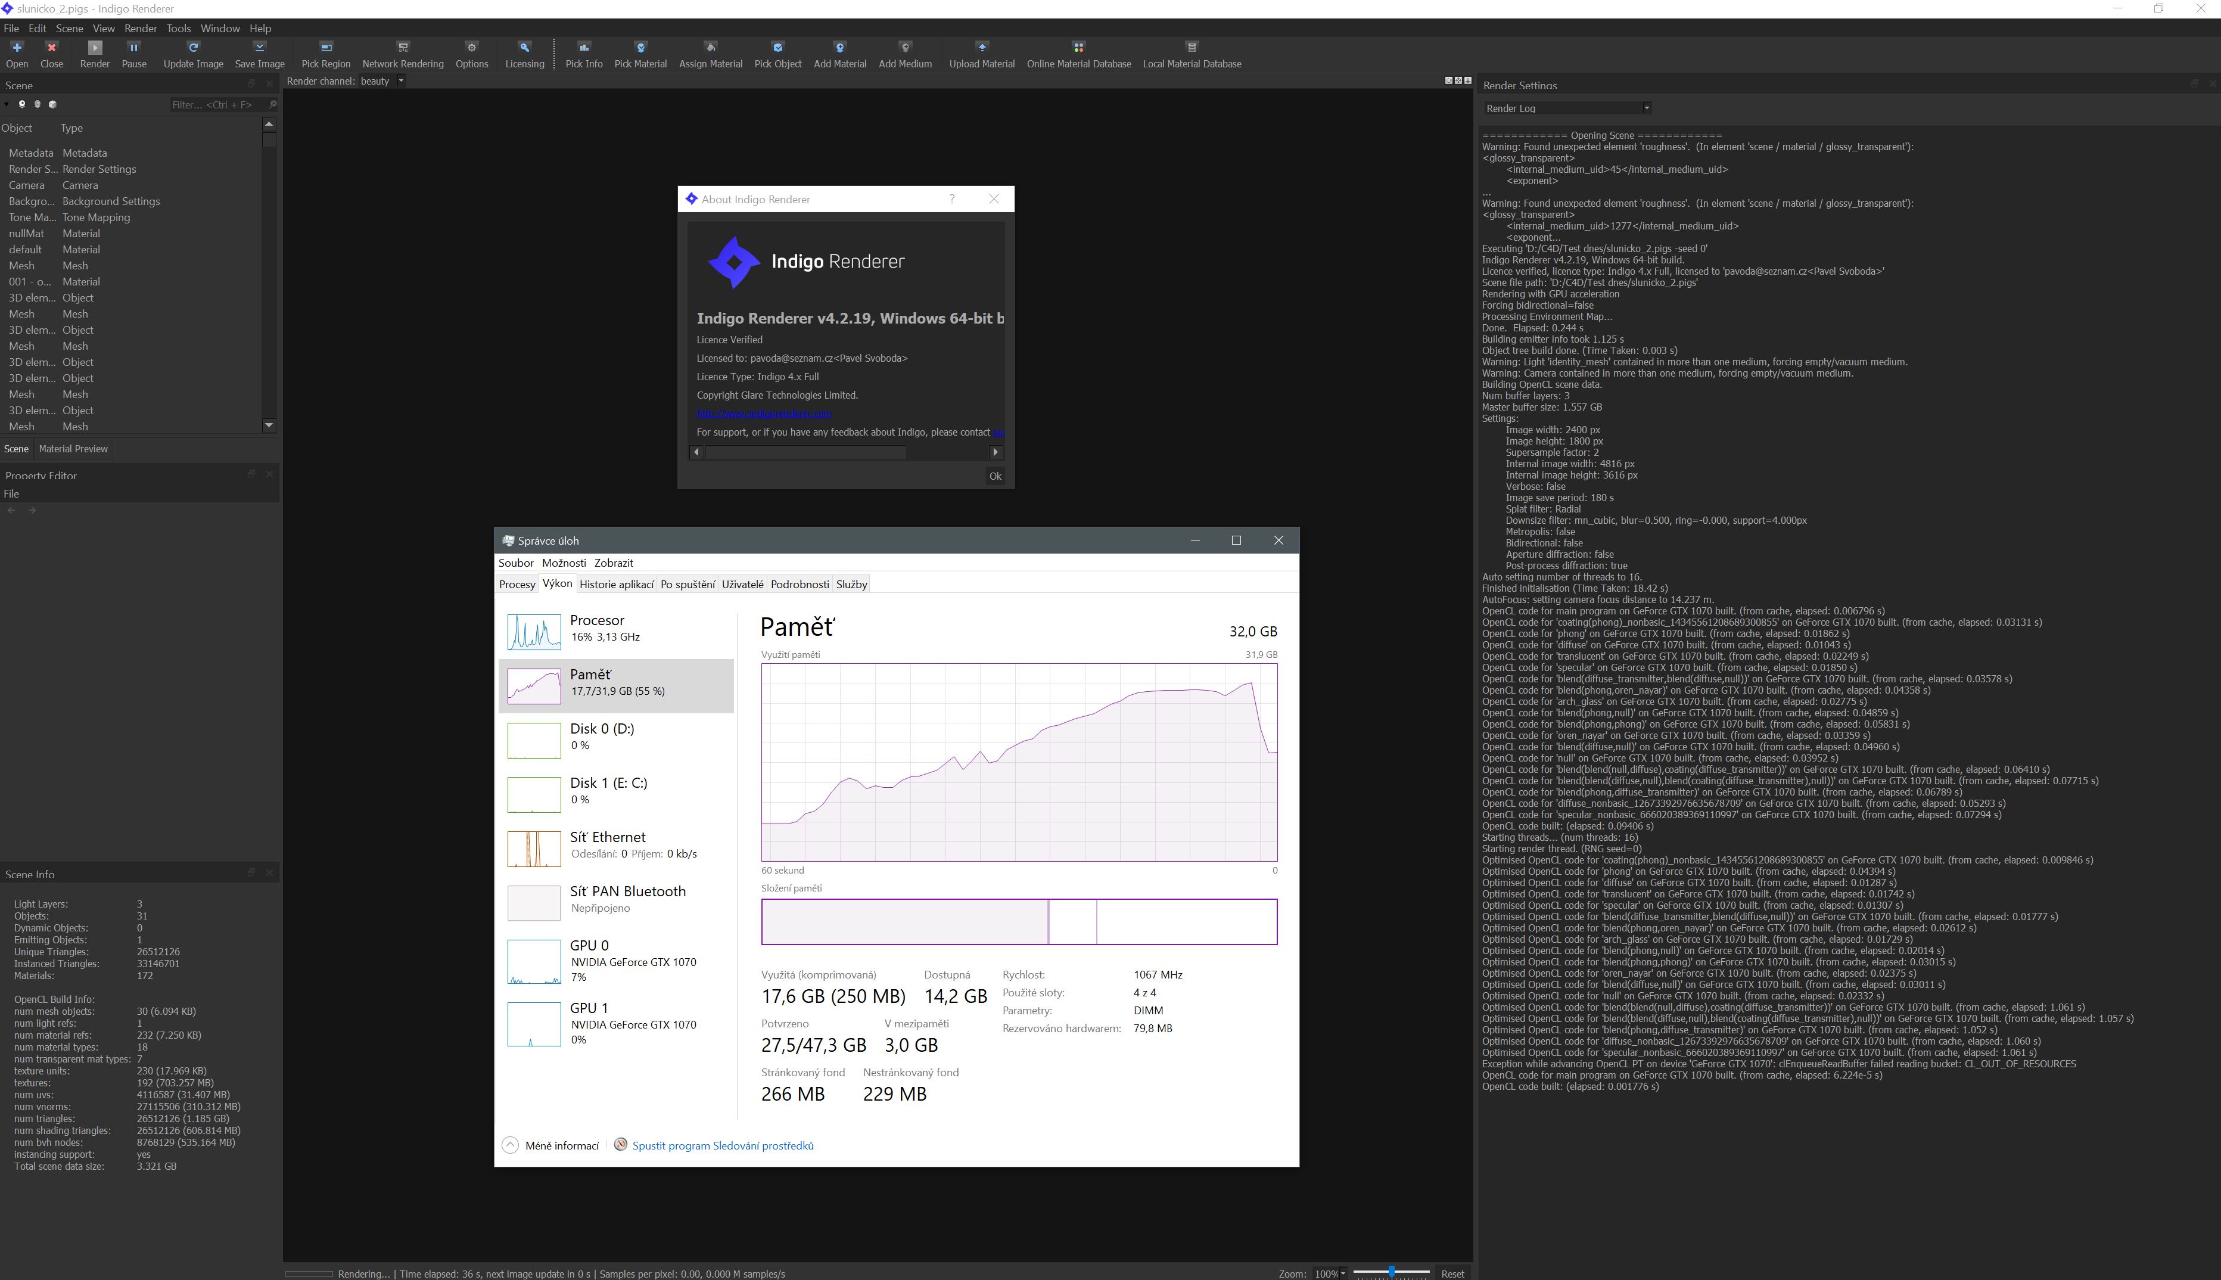Activate the Pick Region tool

click(325, 54)
